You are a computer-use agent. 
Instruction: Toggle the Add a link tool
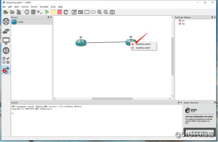click(6, 70)
